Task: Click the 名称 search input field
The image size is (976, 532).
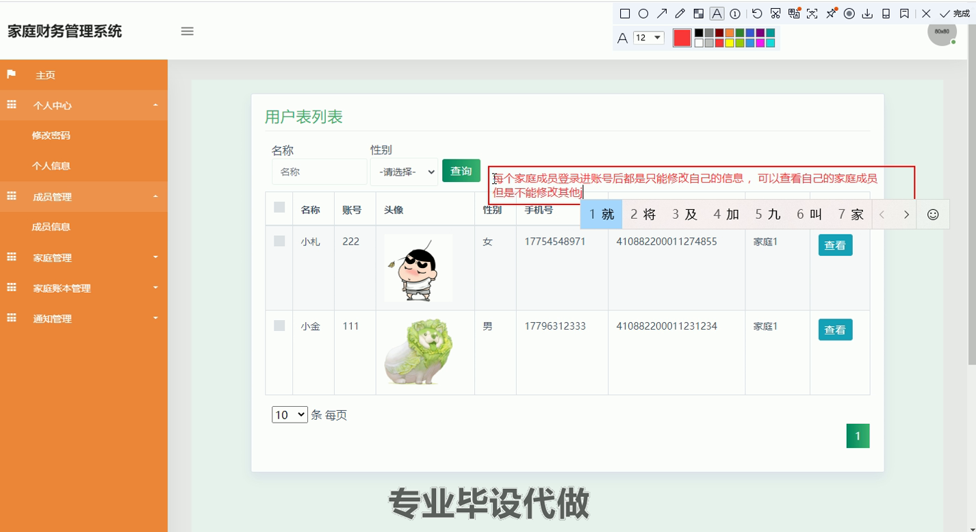Action: pyautogui.click(x=320, y=172)
